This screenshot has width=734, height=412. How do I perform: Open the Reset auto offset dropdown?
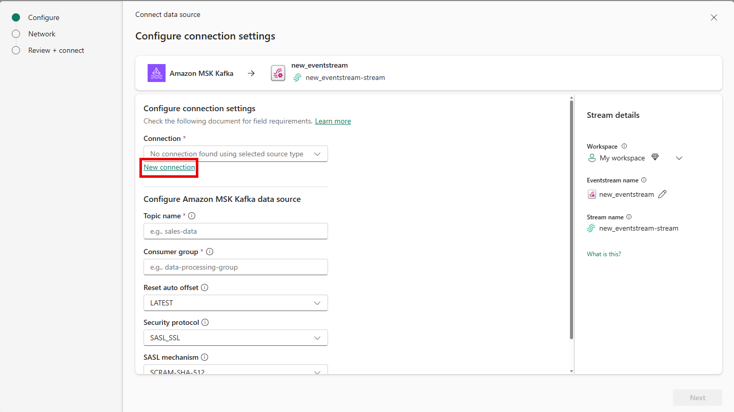tap(236, 303)
